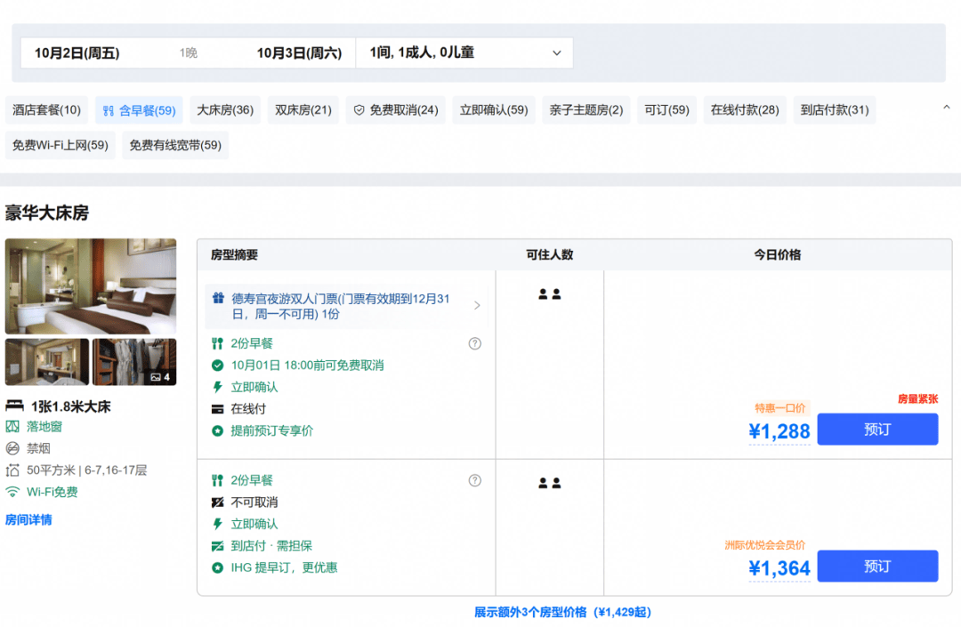Select the 到店付款(31) filter
The width and height of the screenshot is (961, 627).
tap(835, 110)
